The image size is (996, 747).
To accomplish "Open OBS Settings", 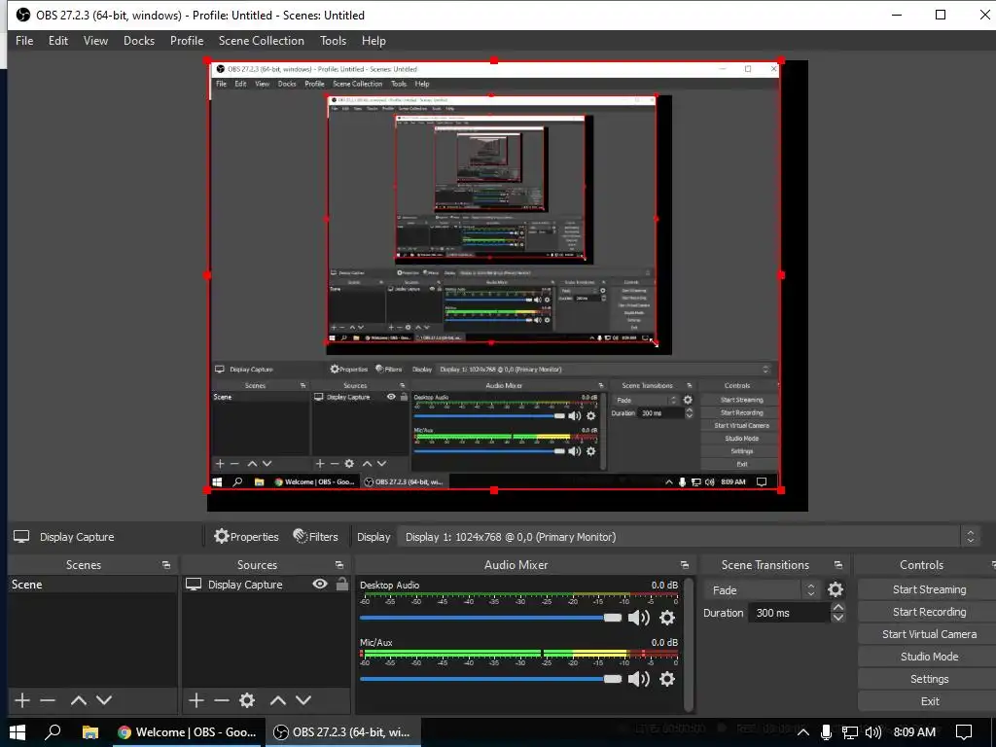I will [929, 679].
